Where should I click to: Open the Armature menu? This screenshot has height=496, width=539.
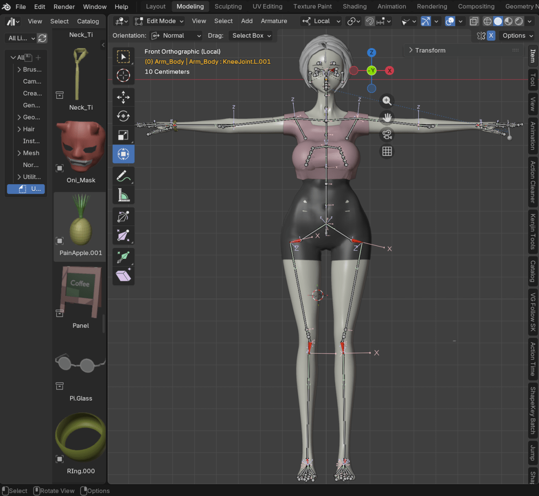pyautogui.click(x=274, y=21)
